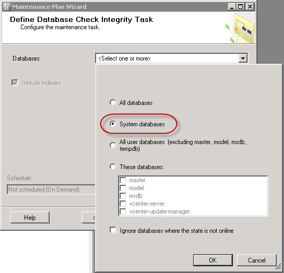Click the Not scheduled (On Demand) field
284x273 pixels.
[x=51, y=189]
